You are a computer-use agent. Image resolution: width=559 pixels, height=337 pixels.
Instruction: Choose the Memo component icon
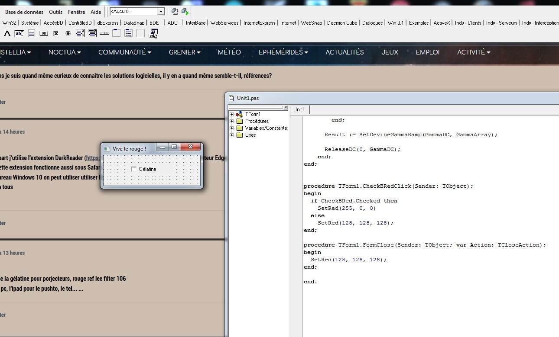(32, 33)
